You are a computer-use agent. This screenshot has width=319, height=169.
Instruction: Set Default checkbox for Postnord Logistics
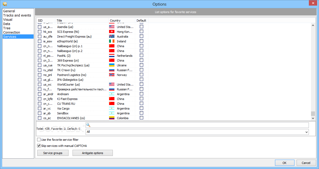(141, 75)
